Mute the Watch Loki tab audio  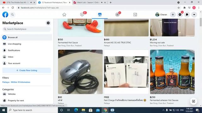pos(102,3)
